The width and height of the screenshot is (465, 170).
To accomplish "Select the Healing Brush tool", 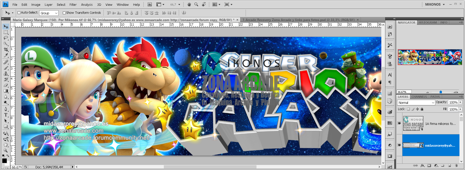I will click(x=6, y=62).
